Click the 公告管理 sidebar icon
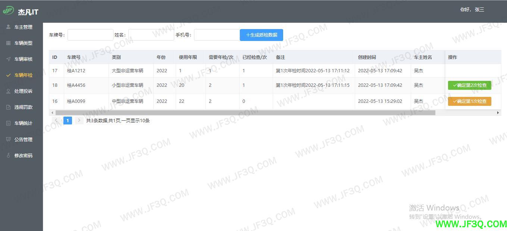The height and width of the screenshot is (231, 507). pos(8,139)
